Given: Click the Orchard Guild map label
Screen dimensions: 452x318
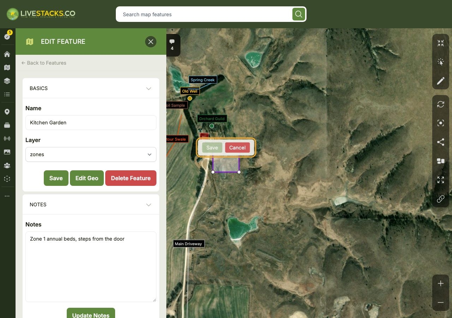Looking at the screenshot, I should pyautogui.click(x=212, y=119).
